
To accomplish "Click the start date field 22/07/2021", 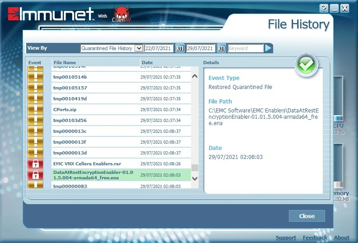I will tap(158, 48).
